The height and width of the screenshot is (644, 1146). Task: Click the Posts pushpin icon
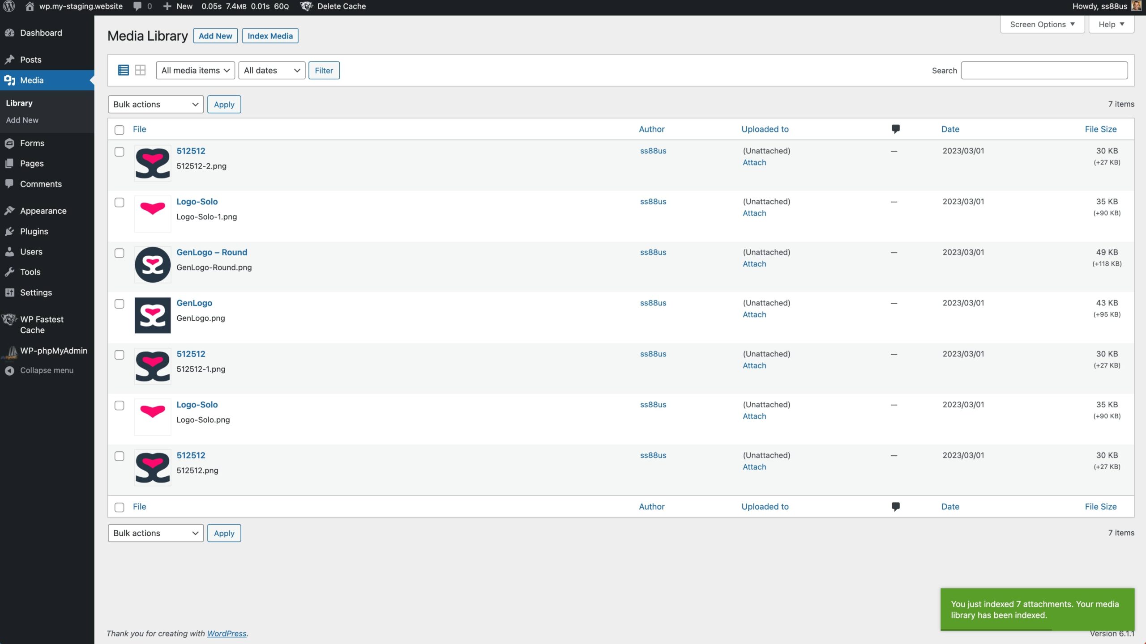pyautogui.click(x=9, y=59)
